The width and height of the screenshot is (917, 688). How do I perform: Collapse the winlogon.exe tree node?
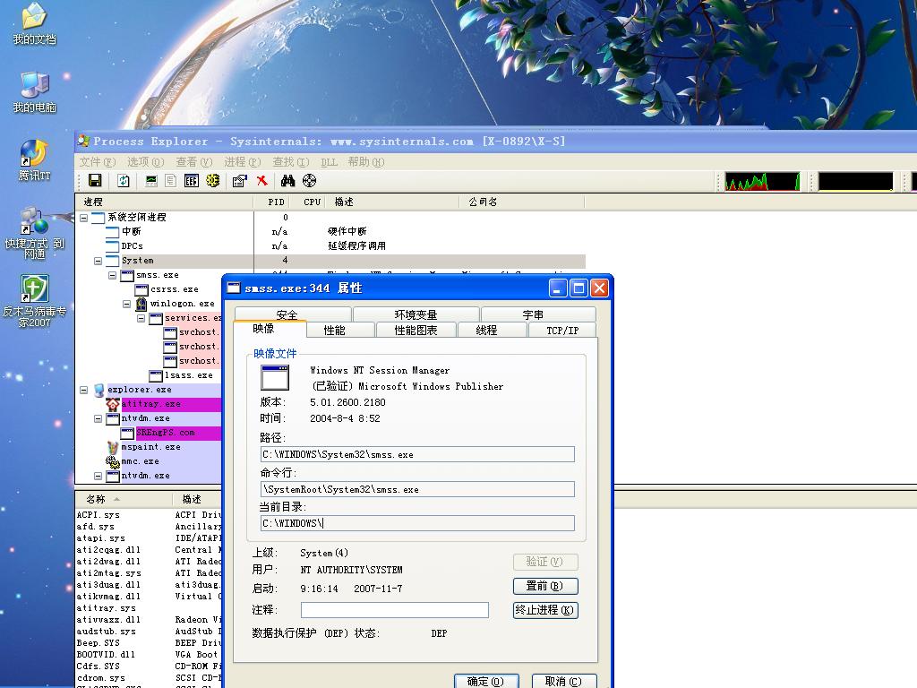pyautogui.click(x=127, y=304)
